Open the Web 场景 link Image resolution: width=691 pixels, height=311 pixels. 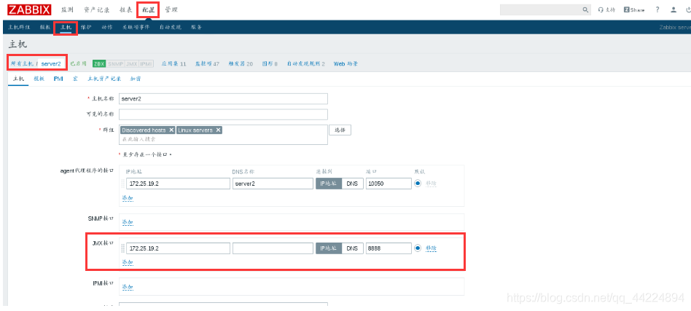(346, 63)
